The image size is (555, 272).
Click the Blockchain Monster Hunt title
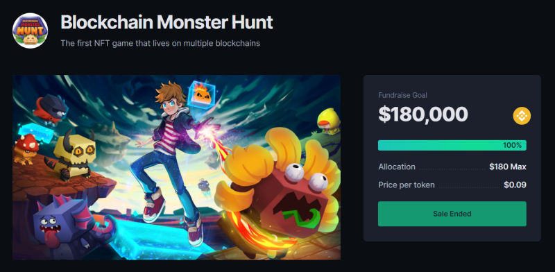click(x=166, y=22)
